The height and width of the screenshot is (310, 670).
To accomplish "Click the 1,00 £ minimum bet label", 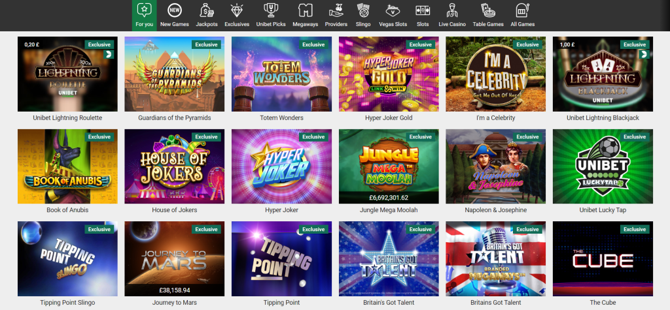I will click(567, 44).
